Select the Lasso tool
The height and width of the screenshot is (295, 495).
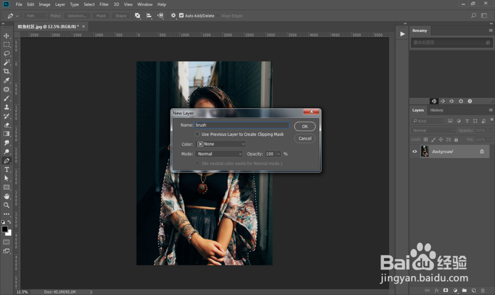point(6,53)
